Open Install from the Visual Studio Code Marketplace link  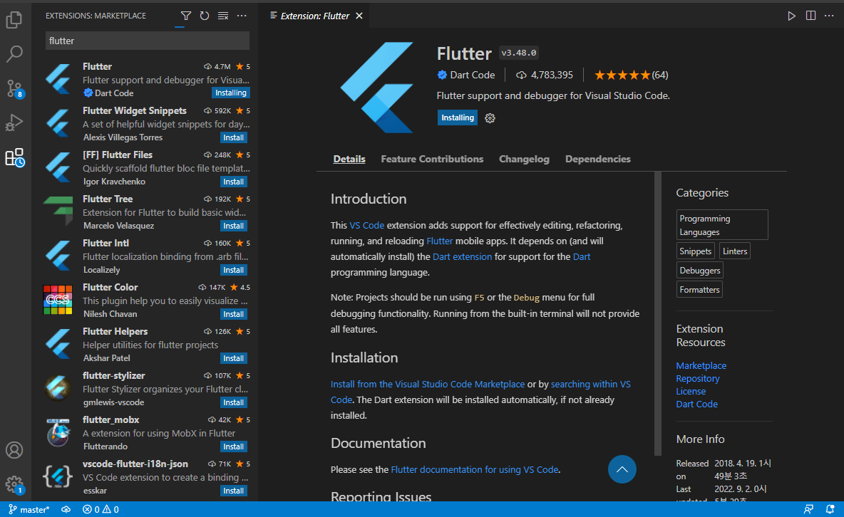click(x=428, y=384)
